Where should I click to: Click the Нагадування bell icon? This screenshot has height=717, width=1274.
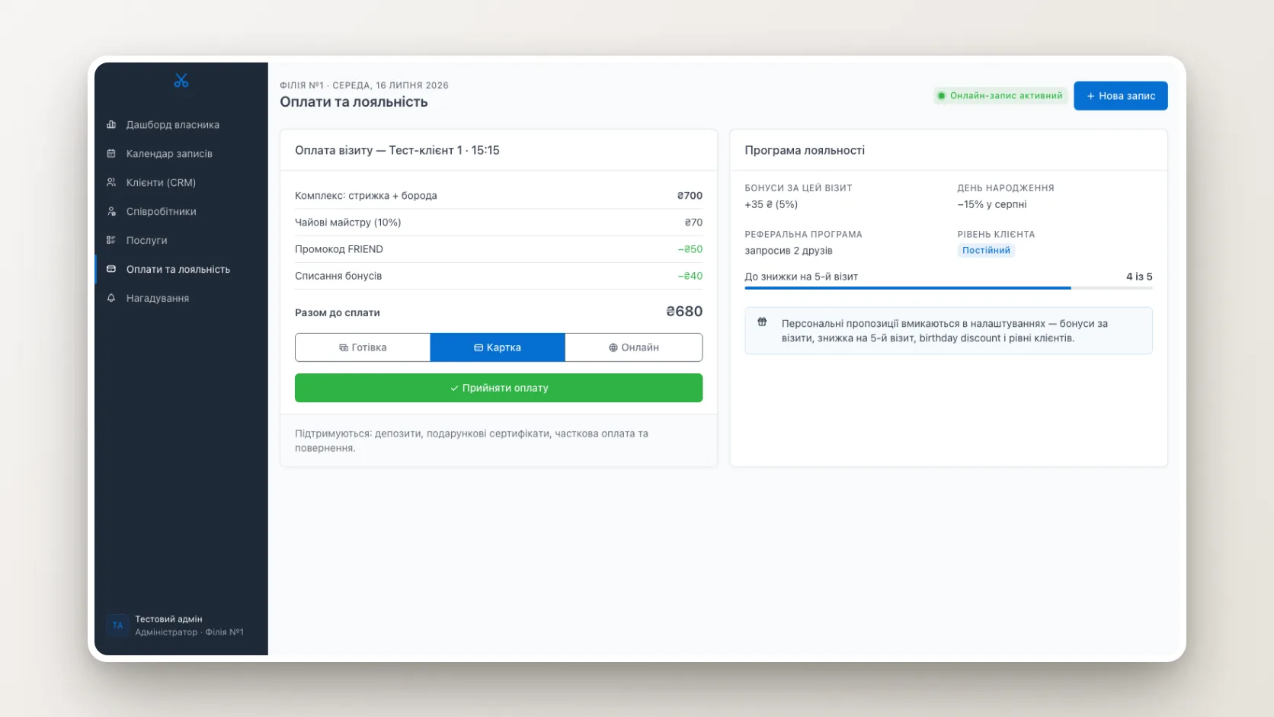(111, 298)
